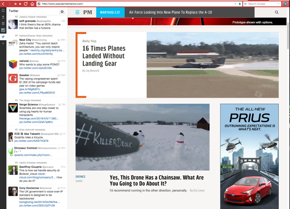Click The Verge retweeted label
Image resolution: width=290 pixels, height=209 pixels.
pyautogui.click(x=30, y=100)
